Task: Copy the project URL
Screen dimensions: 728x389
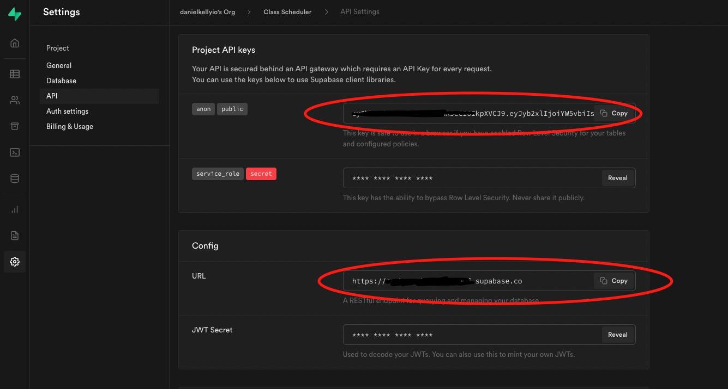Action: pos(614,281)
